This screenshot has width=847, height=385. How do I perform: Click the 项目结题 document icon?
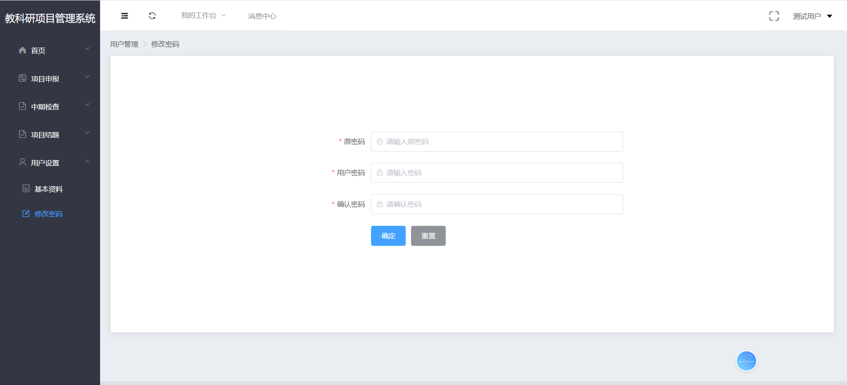tap(23, 134)
